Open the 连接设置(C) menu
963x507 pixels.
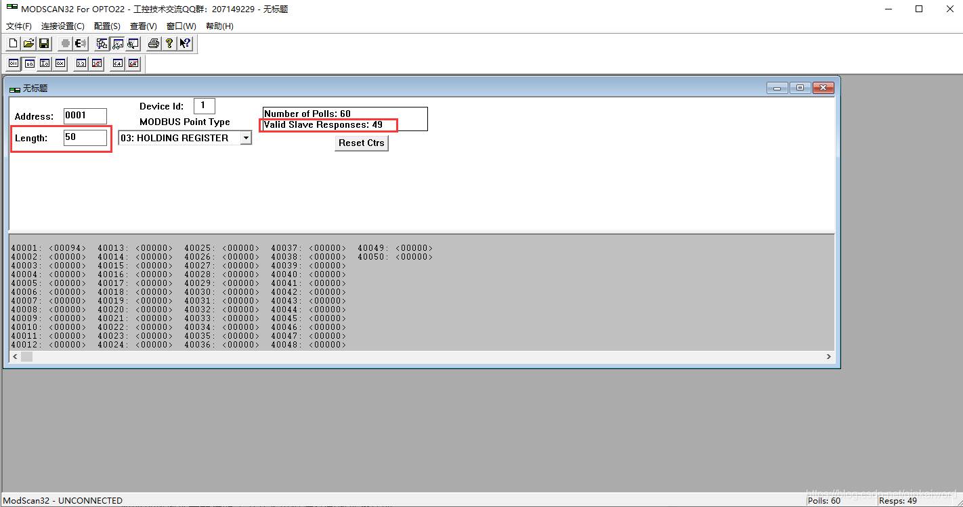point(63,26)
